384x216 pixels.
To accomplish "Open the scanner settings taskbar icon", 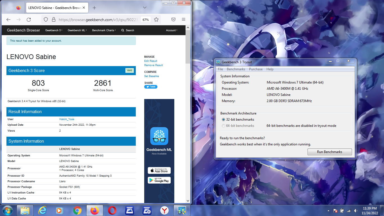I will [147, 211].
